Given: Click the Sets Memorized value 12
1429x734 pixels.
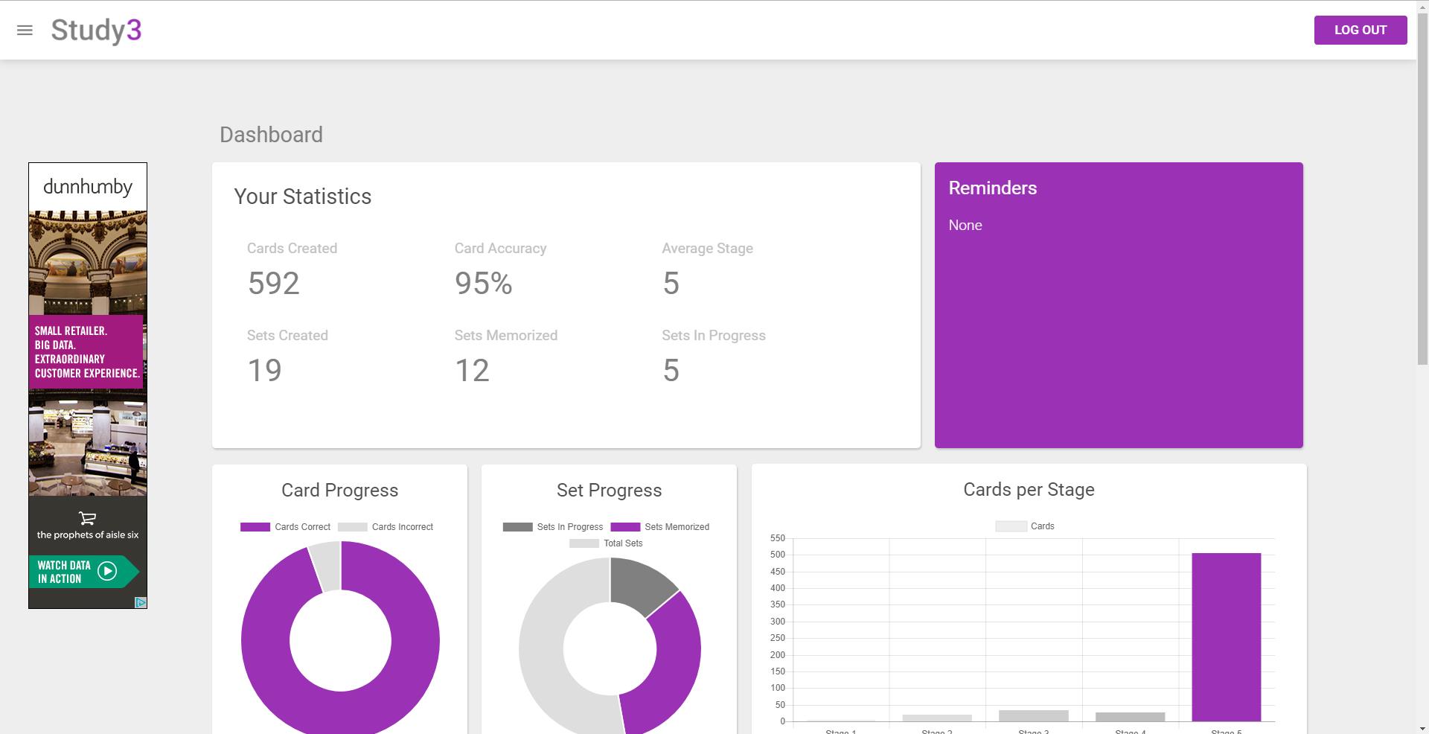Looking at the screenshot, I should 472,371.
